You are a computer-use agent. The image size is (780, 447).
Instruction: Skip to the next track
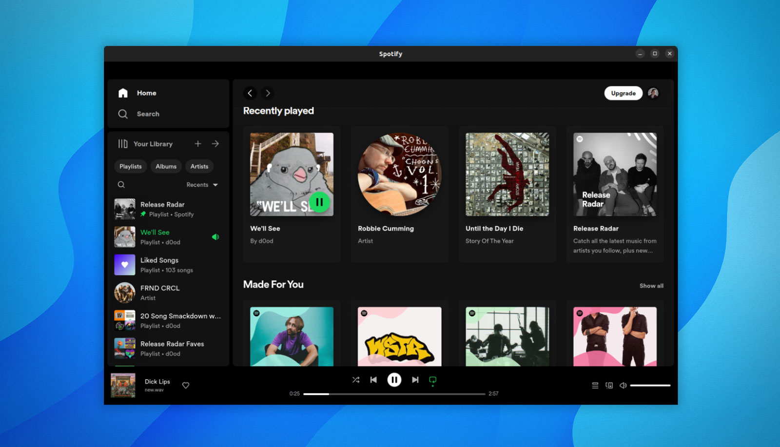pyautogui.click(x=415, y=380)
